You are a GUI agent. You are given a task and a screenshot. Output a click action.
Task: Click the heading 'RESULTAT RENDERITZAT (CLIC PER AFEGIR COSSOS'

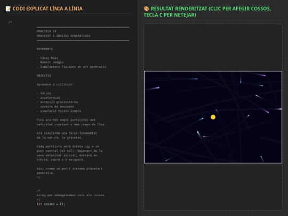point(211,9)
